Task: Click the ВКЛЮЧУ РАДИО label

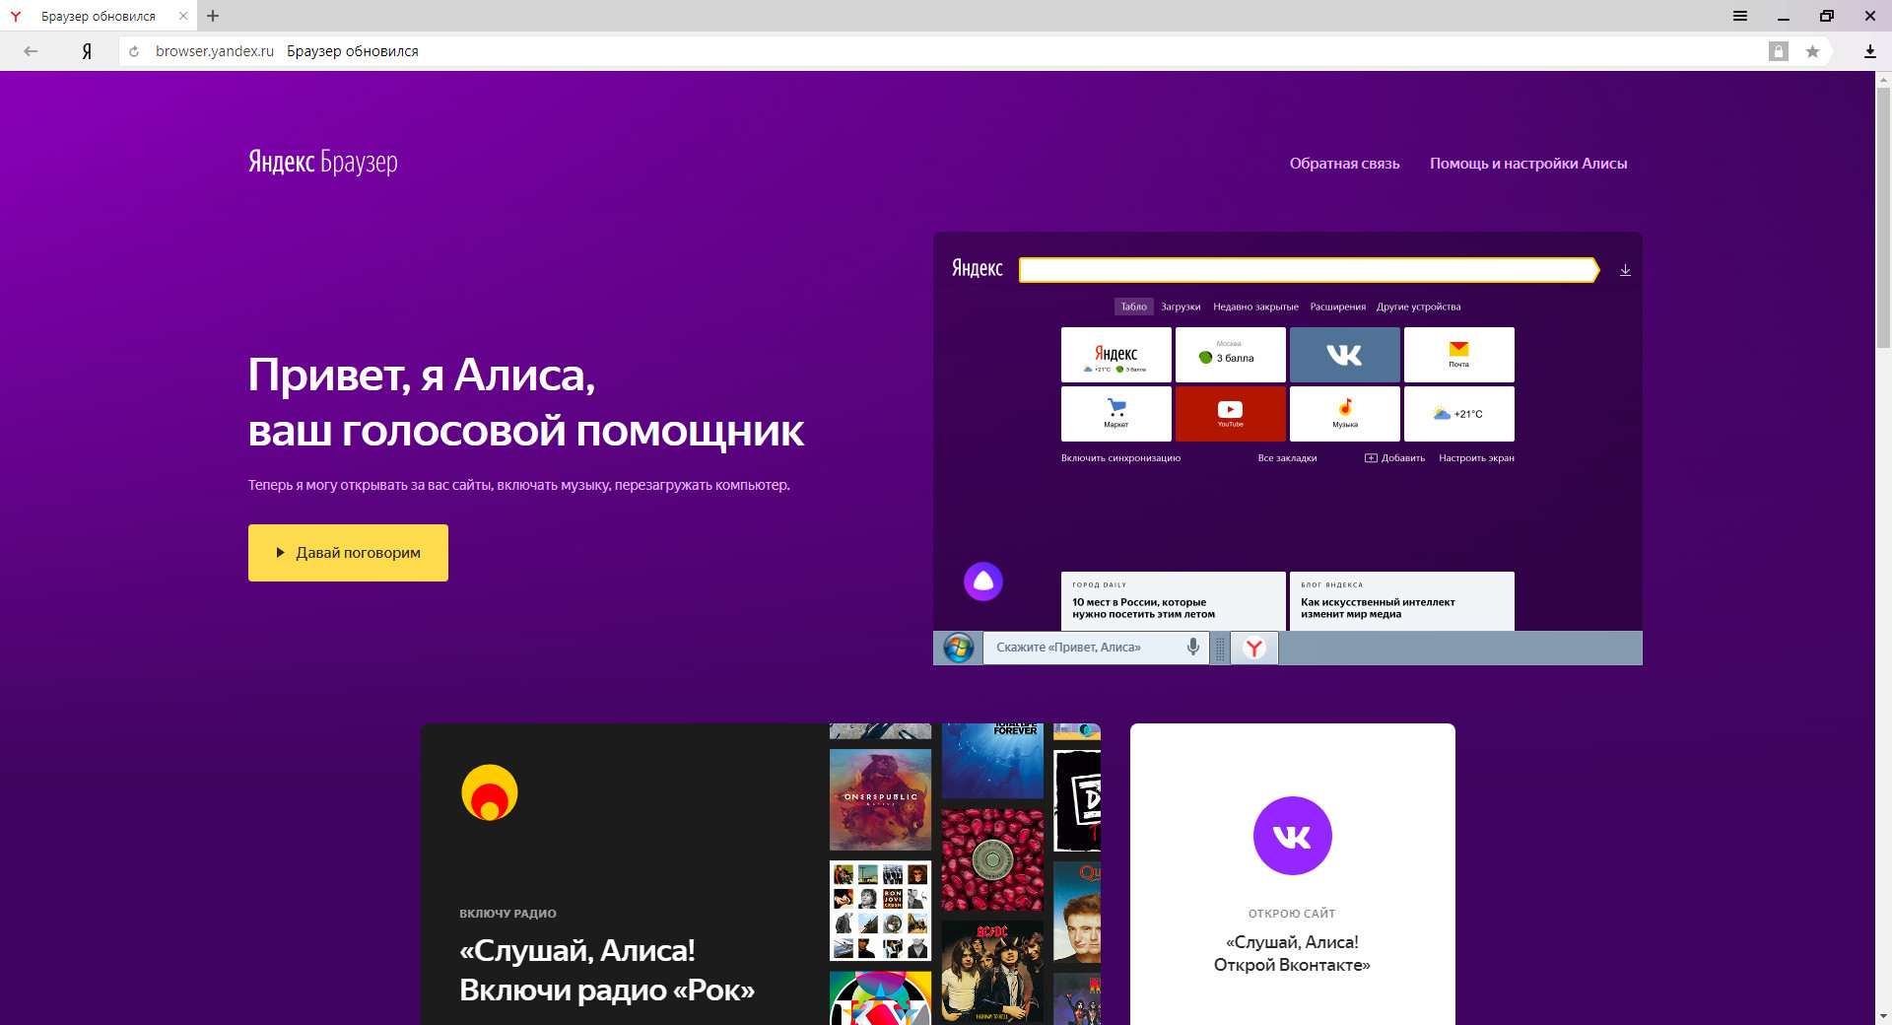Action: coord(507,914)
